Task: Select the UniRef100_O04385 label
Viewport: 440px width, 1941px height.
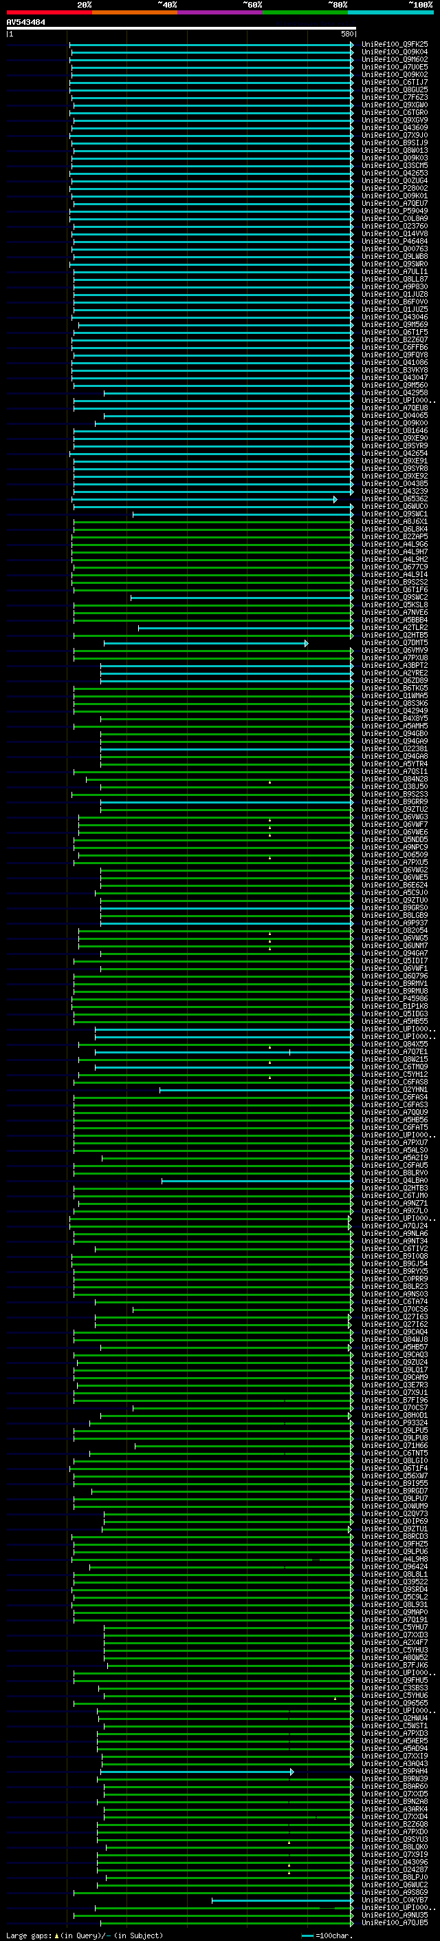Action: (x=395, y=484)
